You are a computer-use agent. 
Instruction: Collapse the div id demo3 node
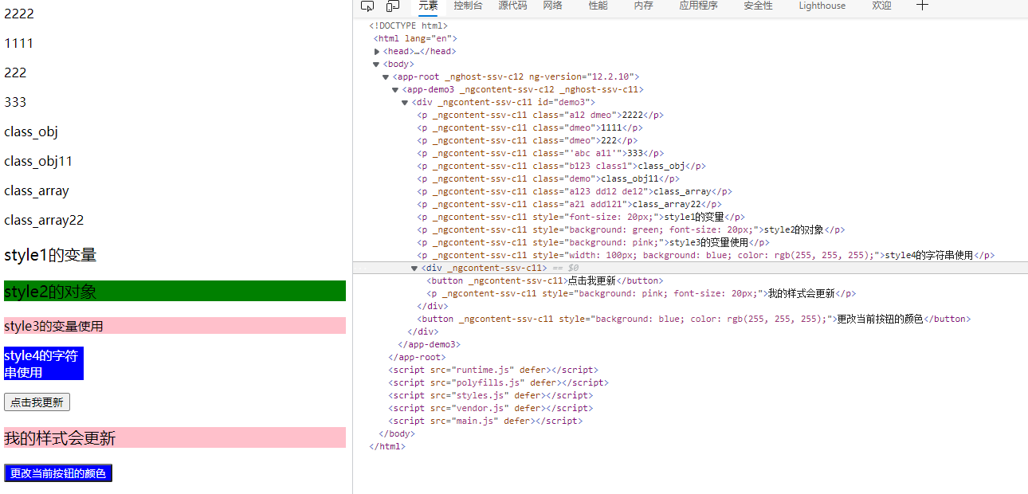pos(406,102)
